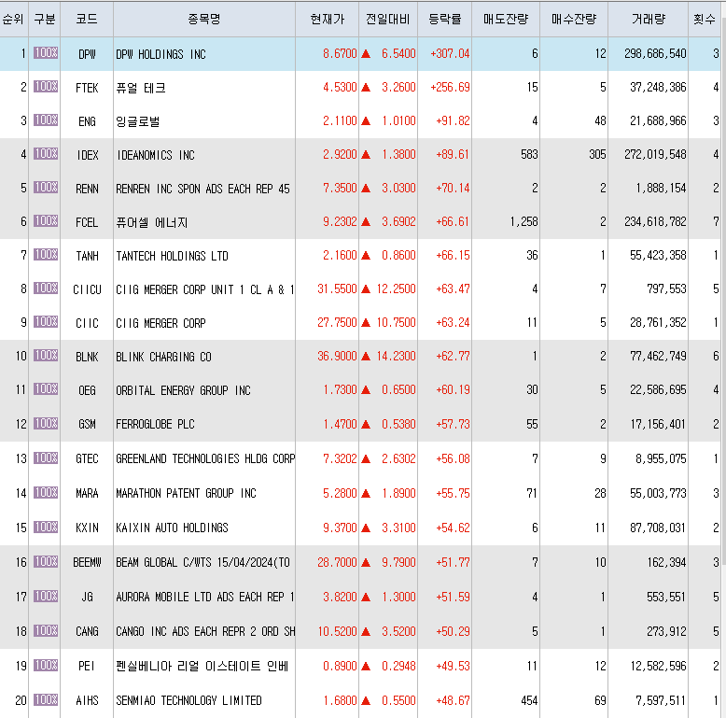Click current price 8.6700
This screenshot has width=726, height=718.
tap(340, 54)
